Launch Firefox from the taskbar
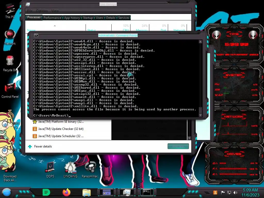The width and height of the screenshot is (264, 198). 67,192
